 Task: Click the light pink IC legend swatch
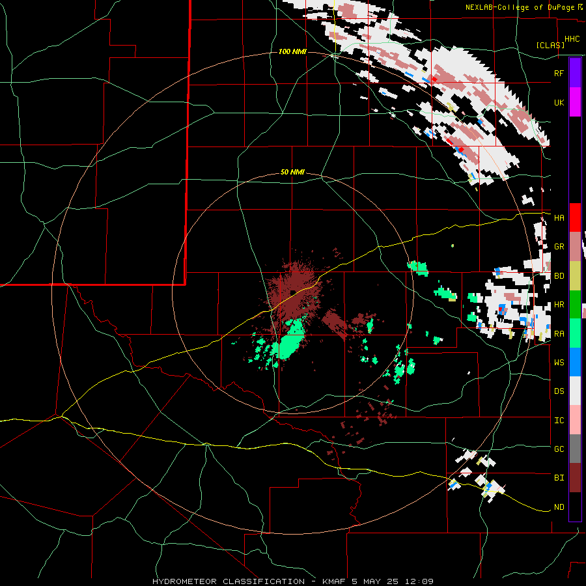(x=575, y=420)
